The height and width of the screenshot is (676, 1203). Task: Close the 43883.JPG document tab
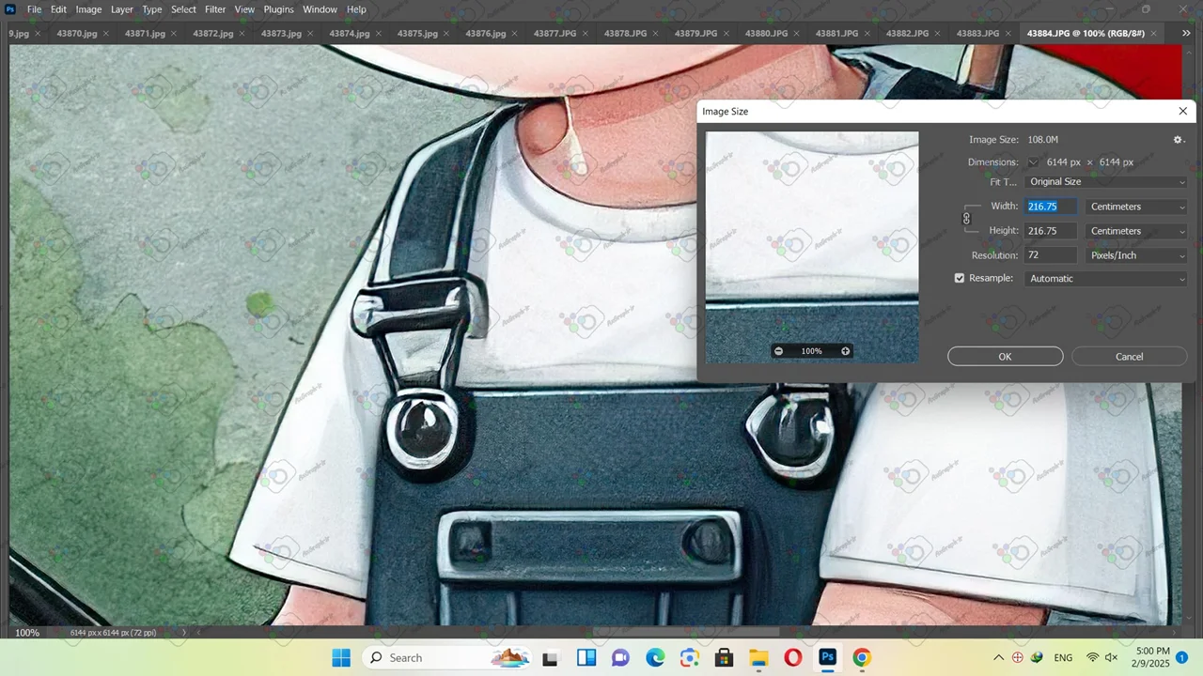point(1009,34)
